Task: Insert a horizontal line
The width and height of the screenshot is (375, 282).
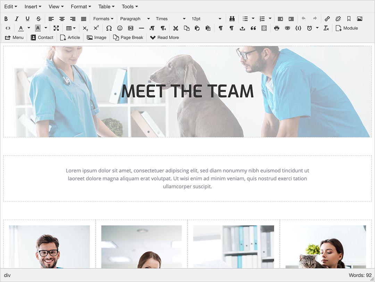Action: coord(141,28)
